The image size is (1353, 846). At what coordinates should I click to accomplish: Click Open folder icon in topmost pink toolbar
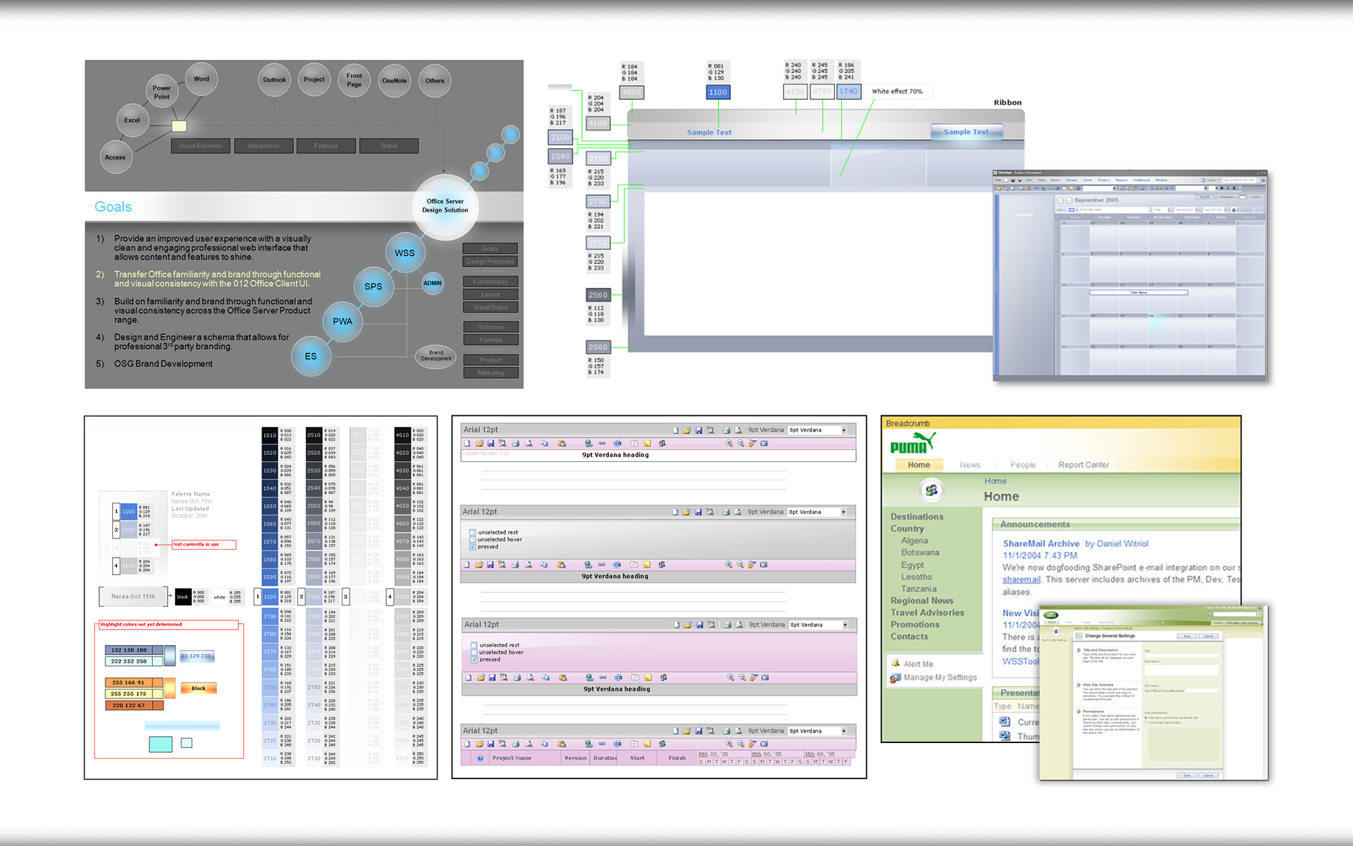point(479,443)
